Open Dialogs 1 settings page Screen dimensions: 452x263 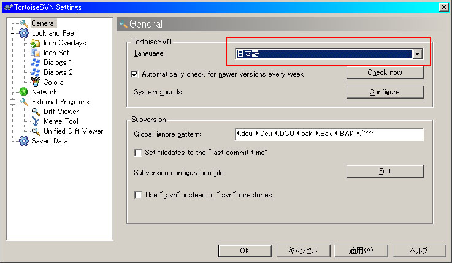[x=57, y=63]
